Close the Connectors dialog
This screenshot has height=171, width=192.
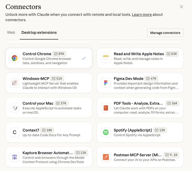coord(182,7)
